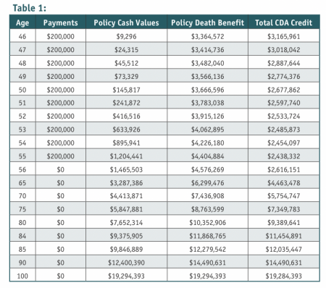The height and width of the screenshot is (288, 326).
Task: Select cash value $12,400,390
Action: tap(126, 263)
